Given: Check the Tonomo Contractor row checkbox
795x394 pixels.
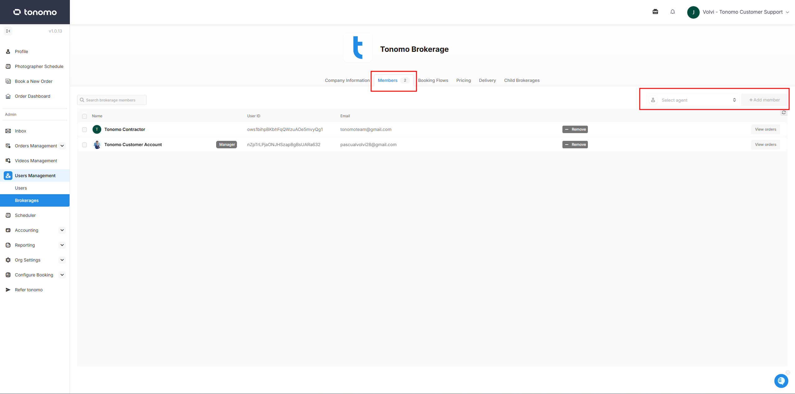Looking at the screenshot, I should [84, 130].
